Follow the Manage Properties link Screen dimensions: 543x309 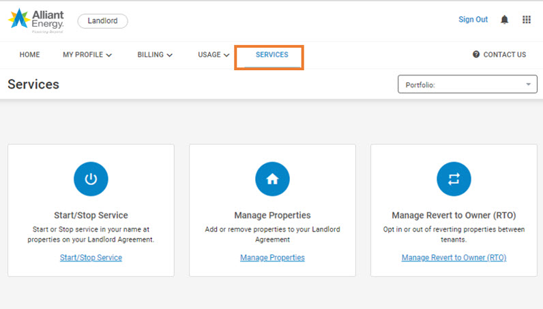click(272, 257)
